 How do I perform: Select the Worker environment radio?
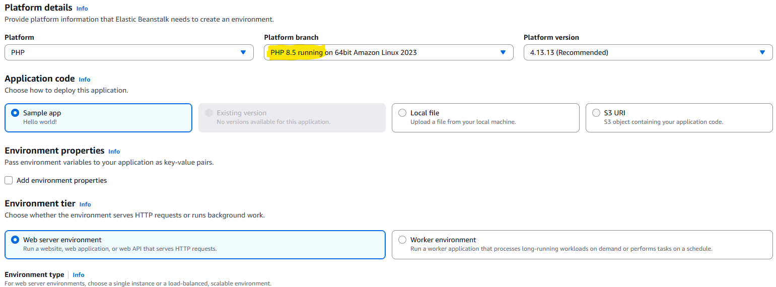(402, 240)
